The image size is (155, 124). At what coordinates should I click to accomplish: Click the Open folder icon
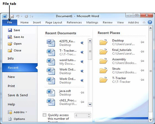tap(10, 44)
